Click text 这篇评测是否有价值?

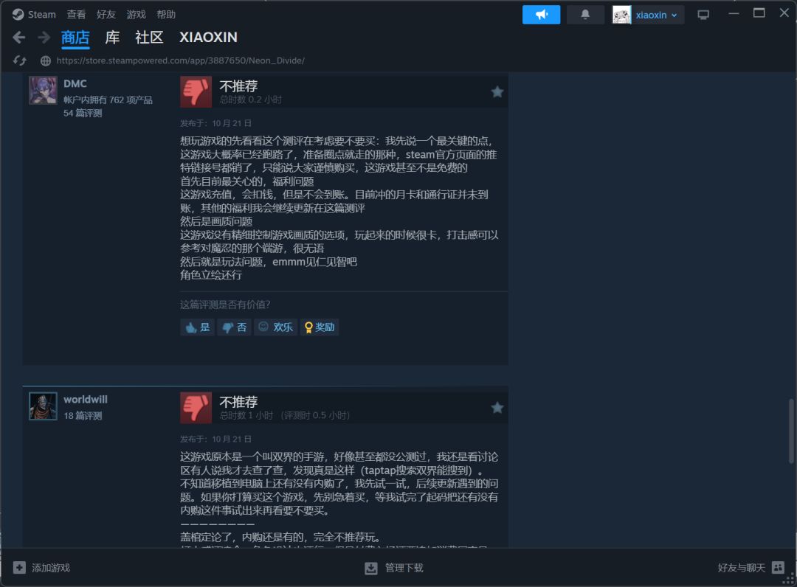[x=225, y=305]
